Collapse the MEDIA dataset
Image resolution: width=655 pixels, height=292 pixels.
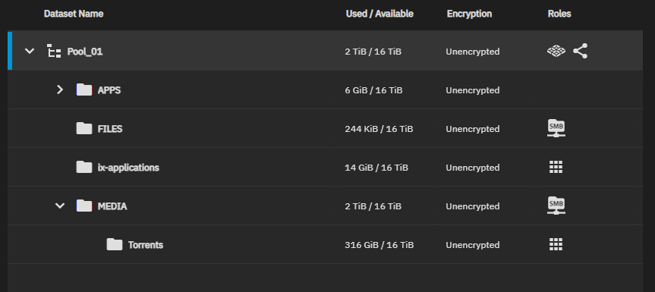pyautogui.click(x=60, y=206)
